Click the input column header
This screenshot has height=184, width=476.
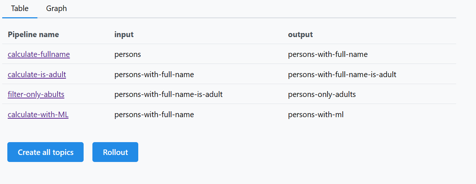click(x=124, y=35)
